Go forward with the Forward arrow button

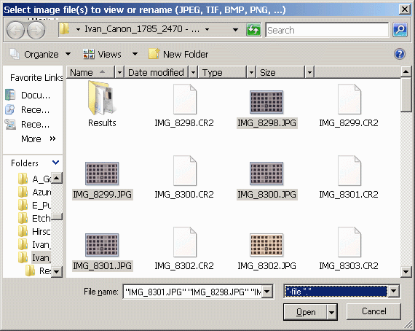[x=36, y=31]
